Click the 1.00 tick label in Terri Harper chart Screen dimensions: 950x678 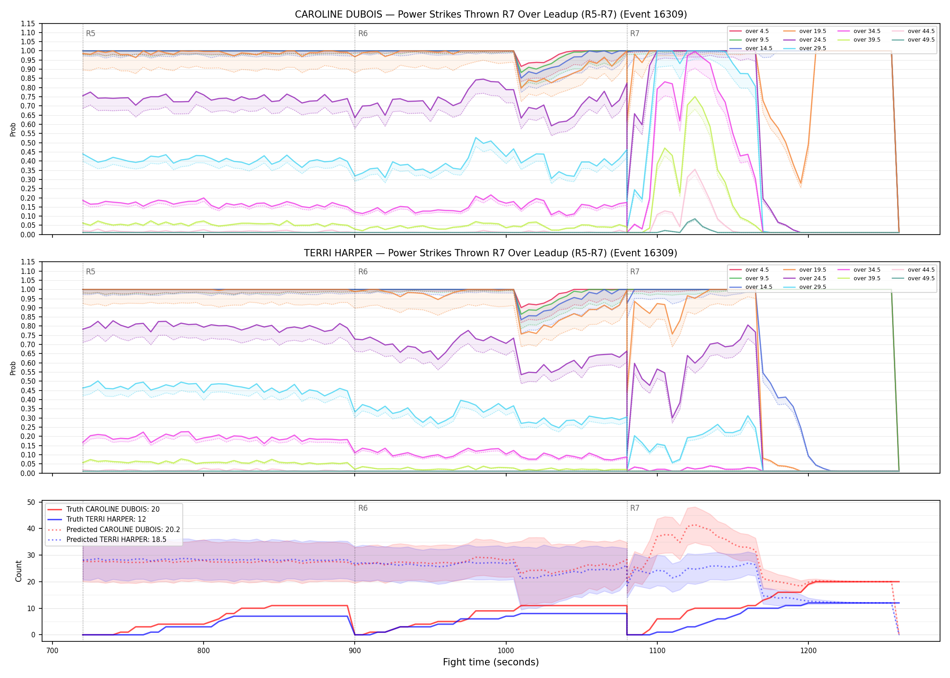pyautogui.click(x=28, y=289)
